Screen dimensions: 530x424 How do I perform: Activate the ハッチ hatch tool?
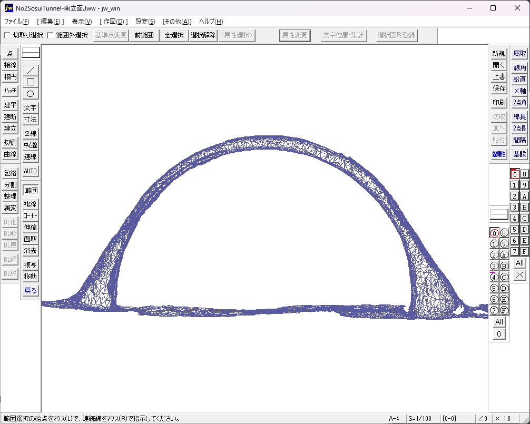point(10,91)
